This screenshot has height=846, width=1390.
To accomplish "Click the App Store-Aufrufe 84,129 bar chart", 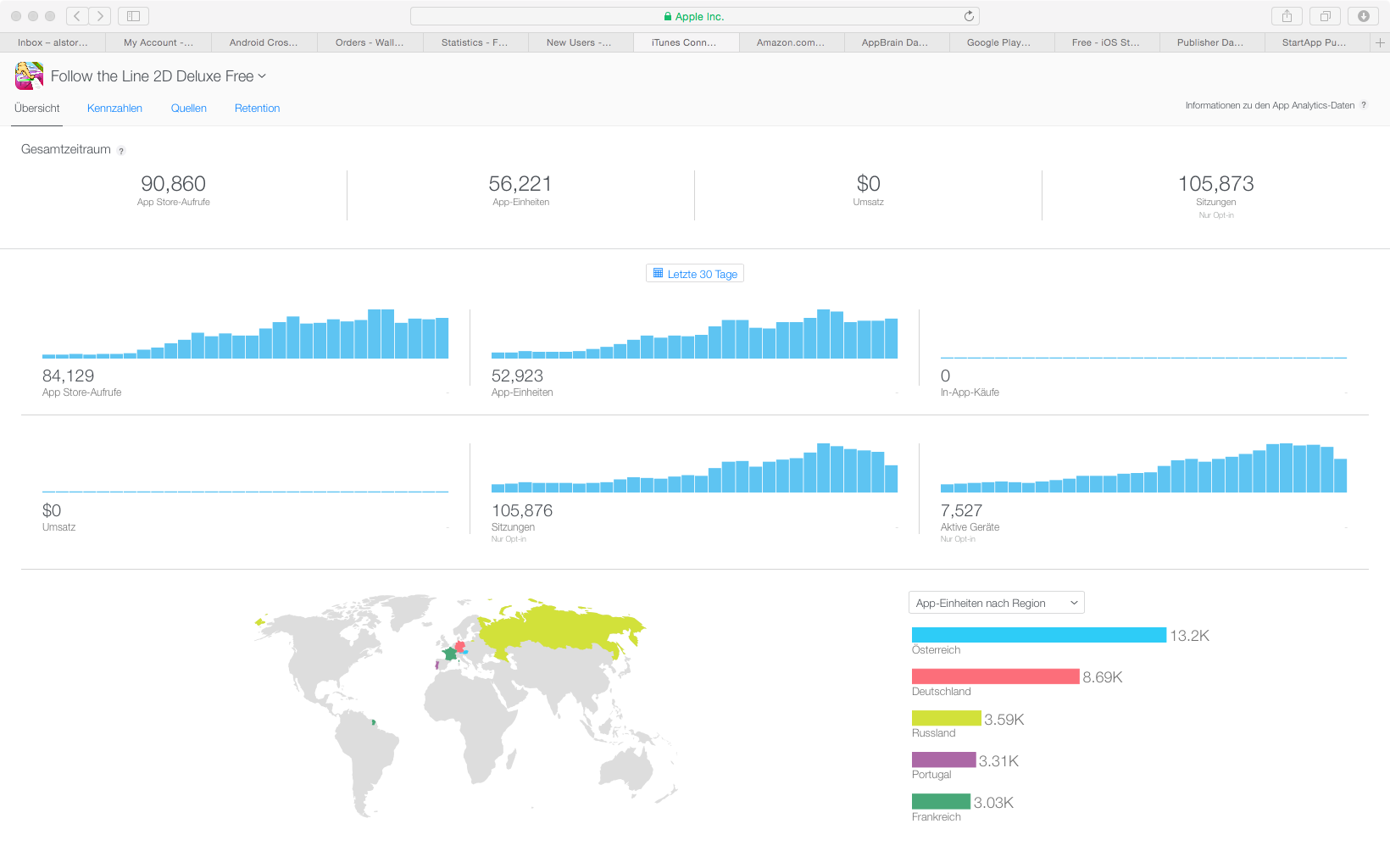I will click(246, 334).
